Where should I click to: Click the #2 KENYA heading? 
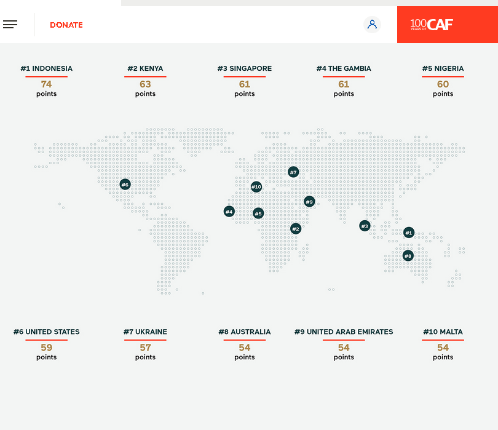click(145, 68)
